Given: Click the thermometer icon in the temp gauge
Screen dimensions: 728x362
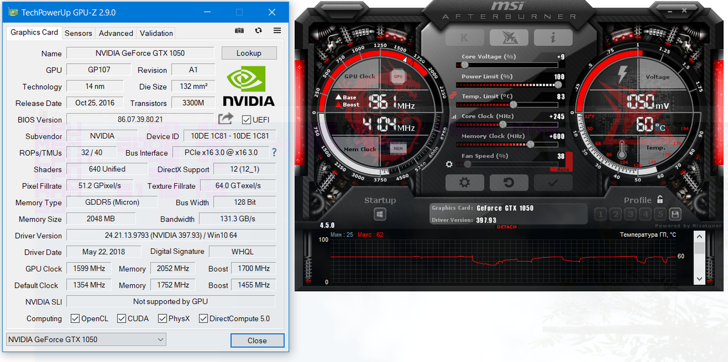Looking at the screenshot, I should (622, 150).
